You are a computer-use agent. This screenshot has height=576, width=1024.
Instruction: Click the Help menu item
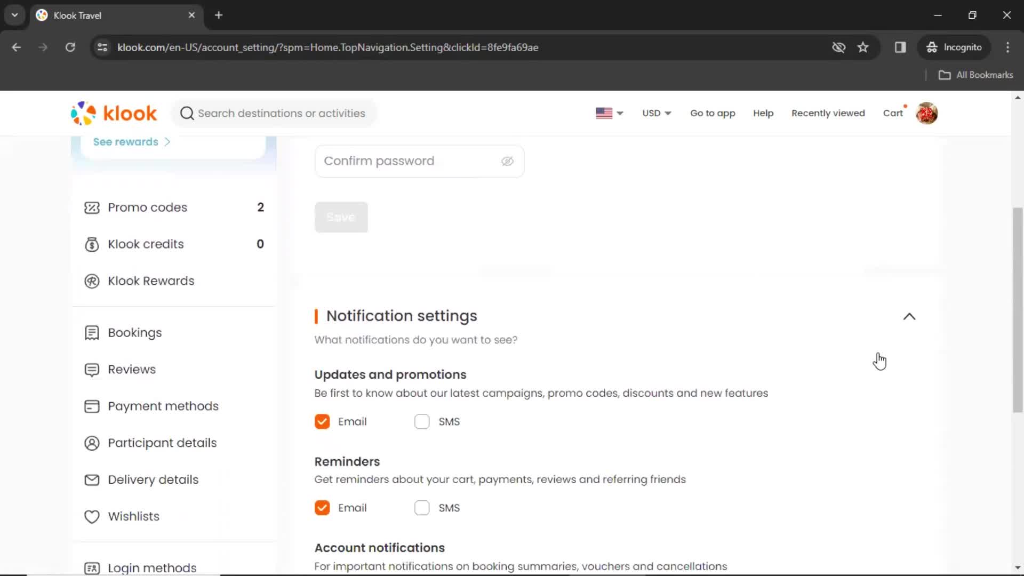click(763, 113)
